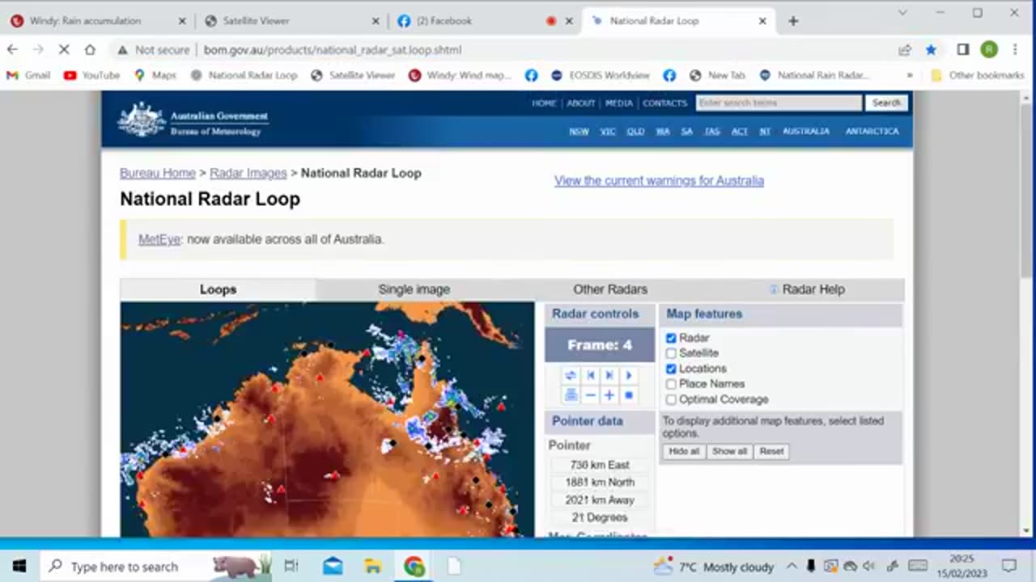Enable the Place Names checkbox
The image size is (1036, 582).
pos(671,384)
